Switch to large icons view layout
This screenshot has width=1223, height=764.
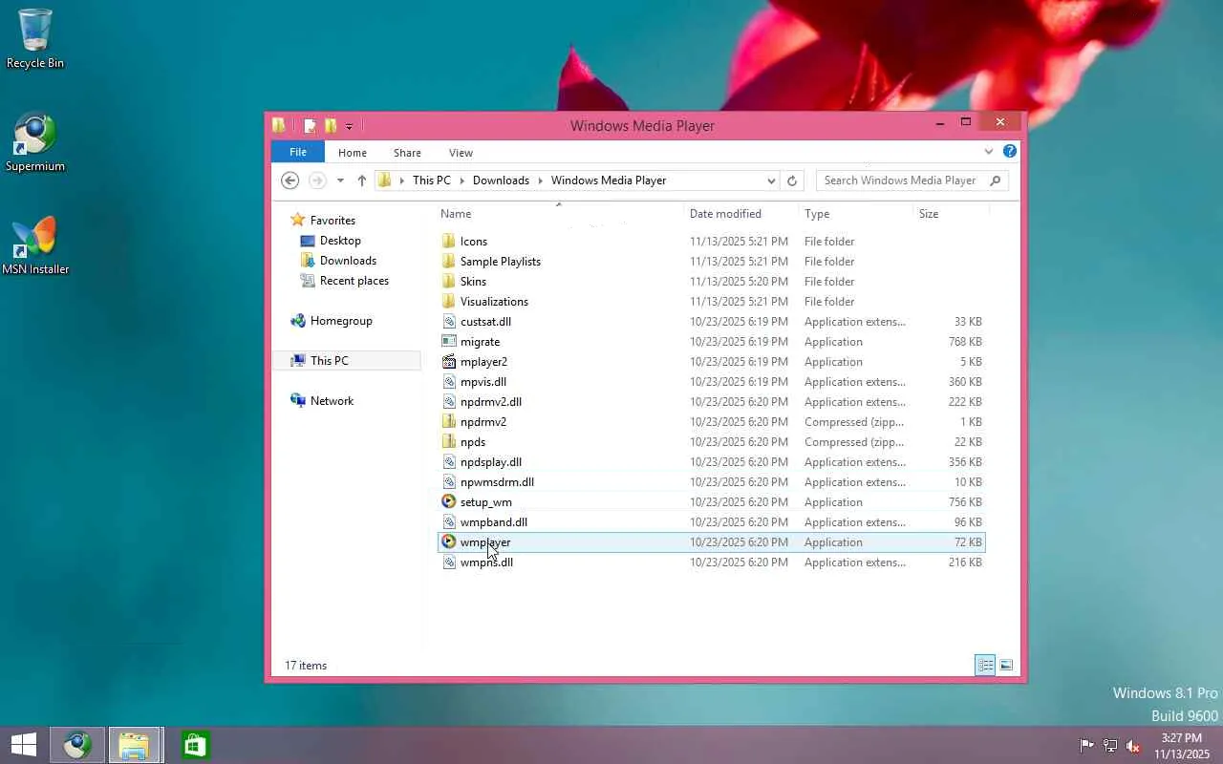point(1006,665)
